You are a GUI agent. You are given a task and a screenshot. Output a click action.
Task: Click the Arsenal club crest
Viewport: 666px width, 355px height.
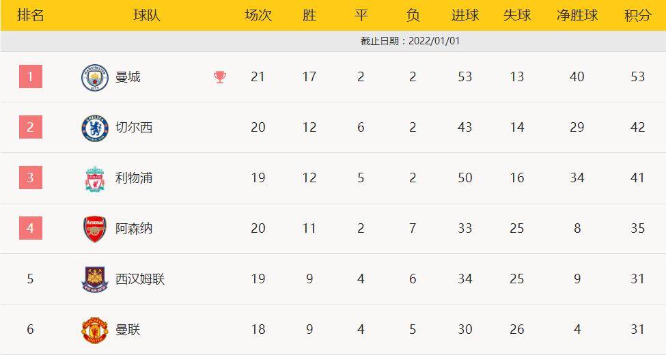coord(95,229)
